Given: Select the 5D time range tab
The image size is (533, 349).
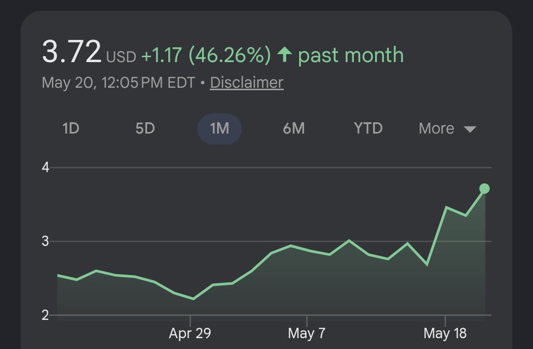Looking at the screenshot, I should [145, 129].
